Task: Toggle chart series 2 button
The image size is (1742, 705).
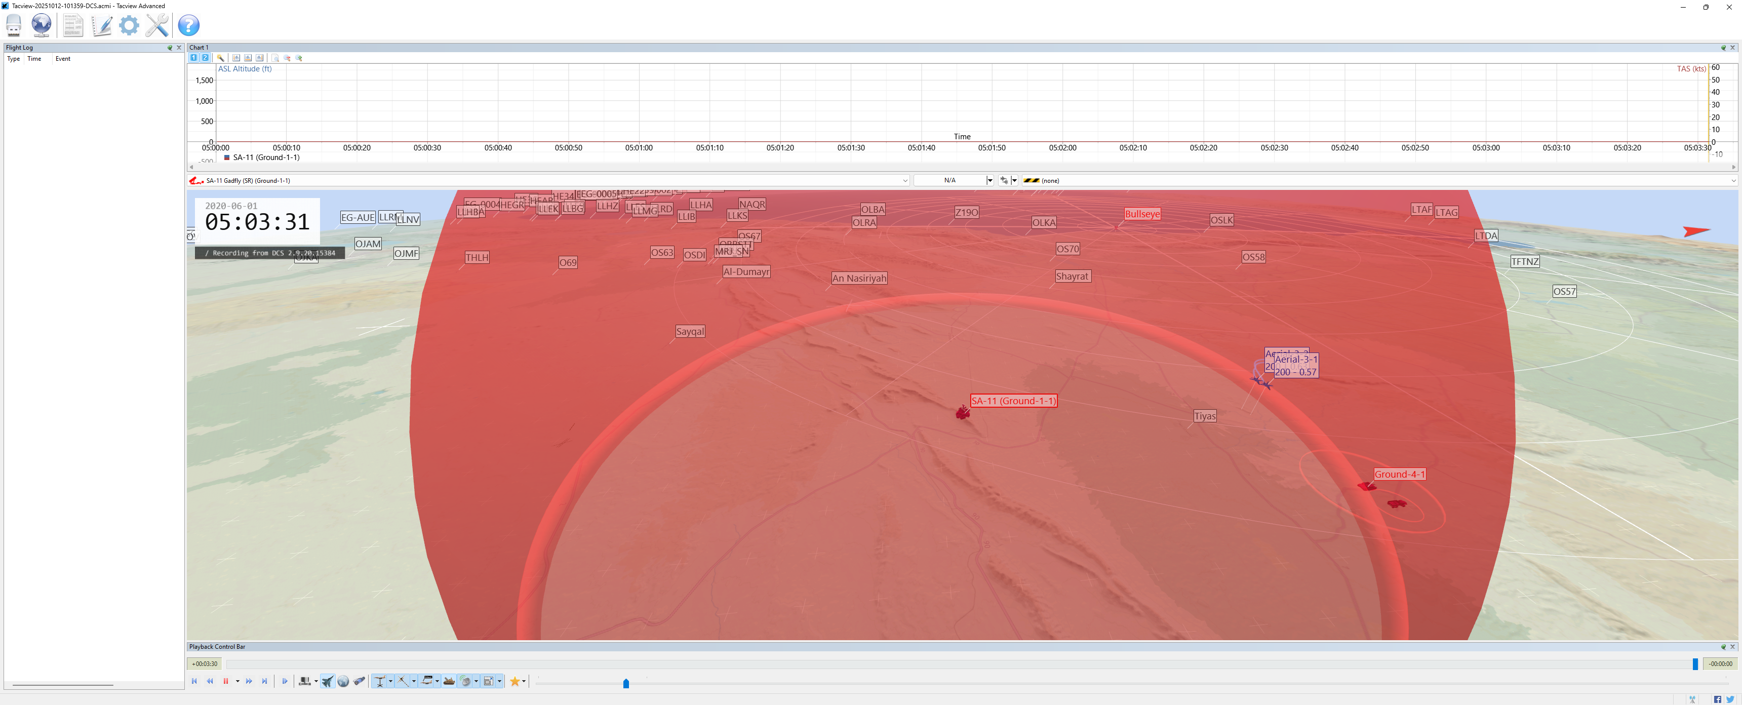Action: point(205,58)
